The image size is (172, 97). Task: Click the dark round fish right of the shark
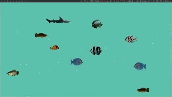[x=97, y=24]
